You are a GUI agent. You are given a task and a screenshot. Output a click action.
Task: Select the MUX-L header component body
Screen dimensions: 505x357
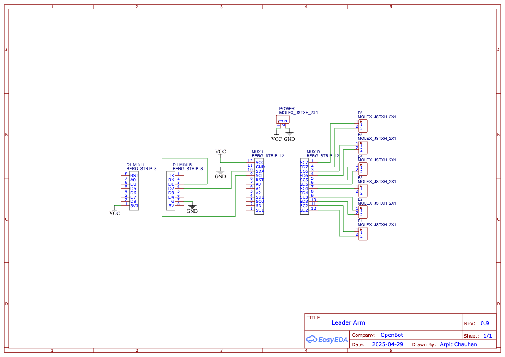tap(259, 186)
